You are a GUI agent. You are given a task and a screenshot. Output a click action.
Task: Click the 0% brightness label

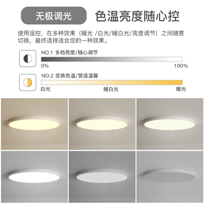45,66
